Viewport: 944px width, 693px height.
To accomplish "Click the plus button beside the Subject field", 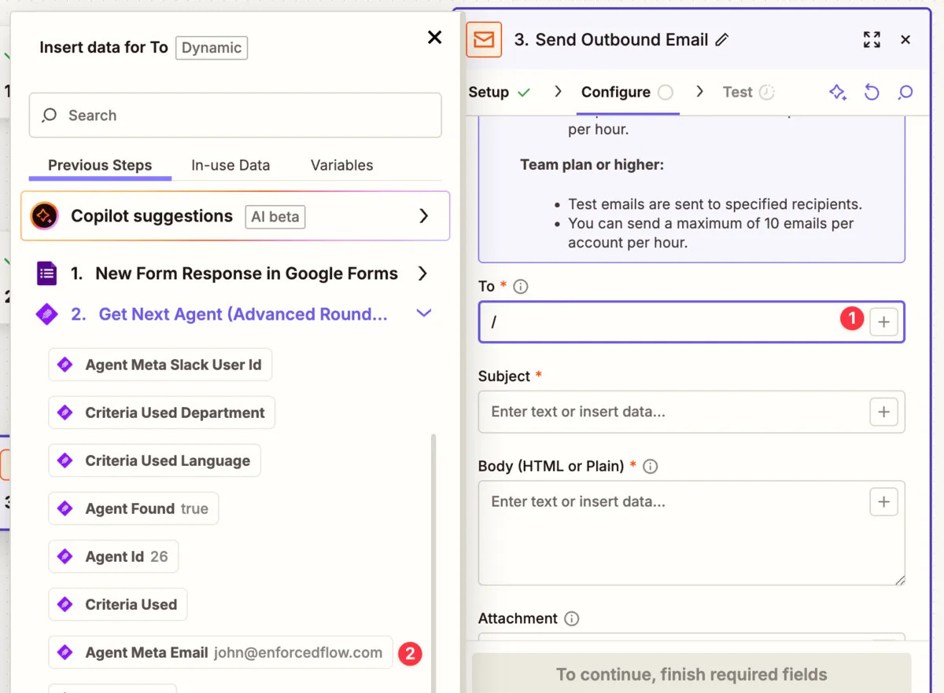I will click(x=883, y=412).
